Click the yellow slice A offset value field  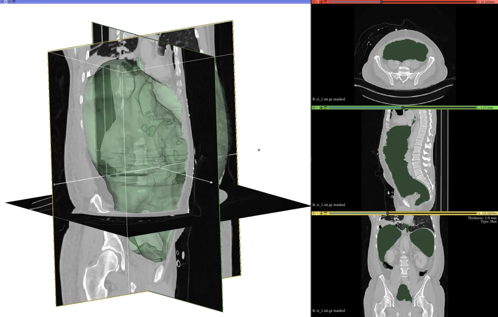point(487,213)
